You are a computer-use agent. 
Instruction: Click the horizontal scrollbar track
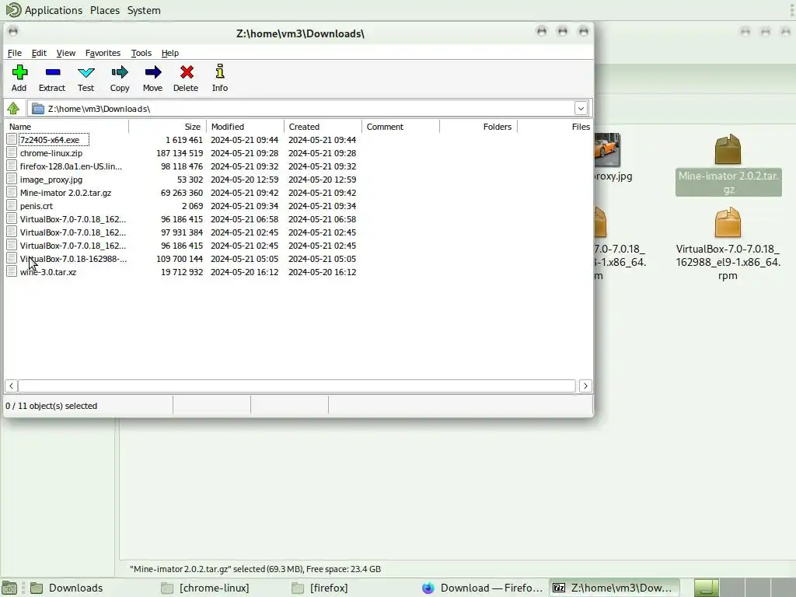(297, 386)
